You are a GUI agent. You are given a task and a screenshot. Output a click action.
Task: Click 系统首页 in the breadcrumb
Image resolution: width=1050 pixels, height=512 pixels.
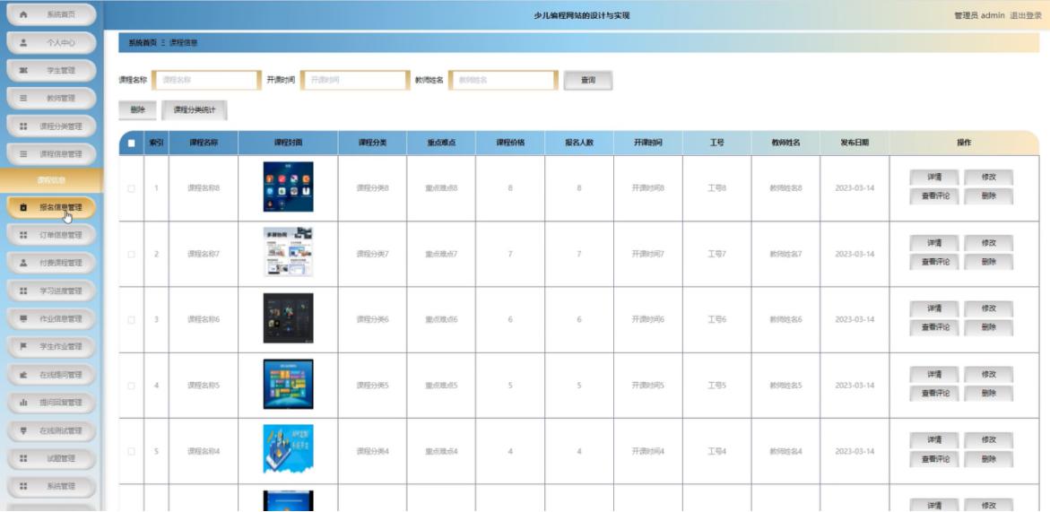point(143,42)
